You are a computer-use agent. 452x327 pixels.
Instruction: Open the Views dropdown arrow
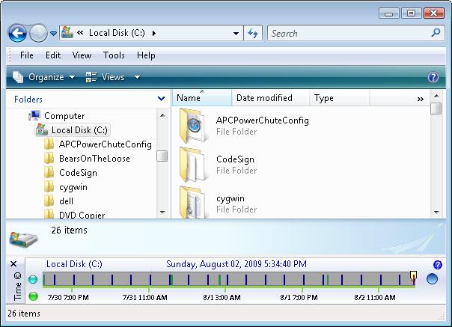pyautogui.click(x=137, y=77)
